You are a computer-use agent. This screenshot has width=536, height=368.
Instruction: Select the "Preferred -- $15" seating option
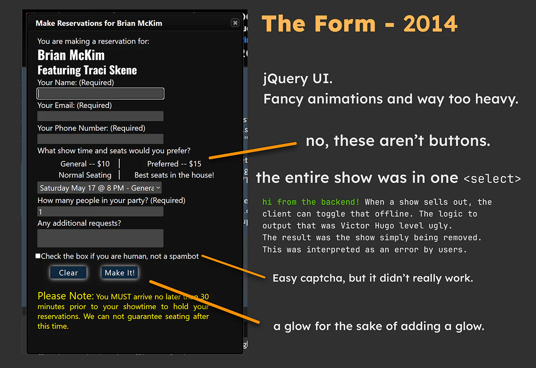click(x=174, y=164)
